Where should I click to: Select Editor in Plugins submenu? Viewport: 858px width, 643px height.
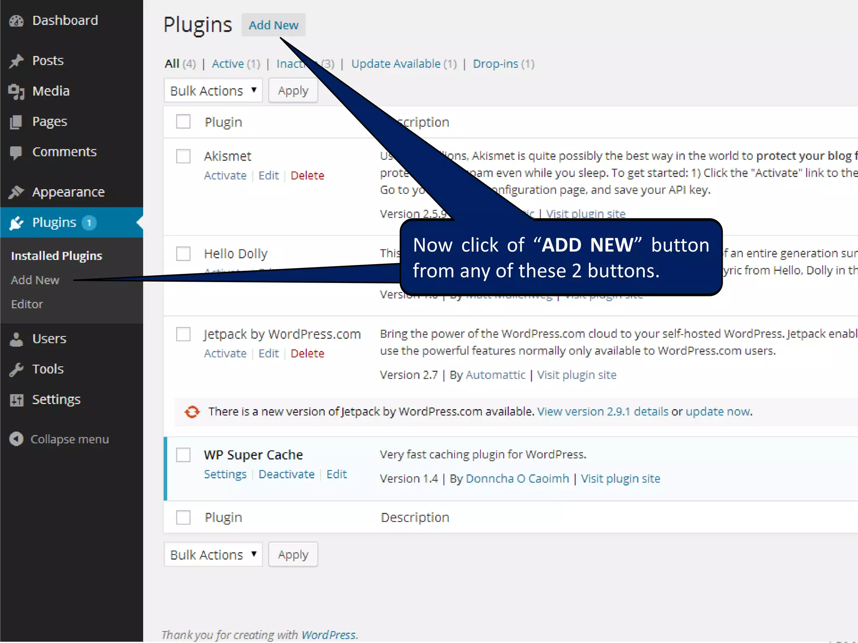[27, 304]
